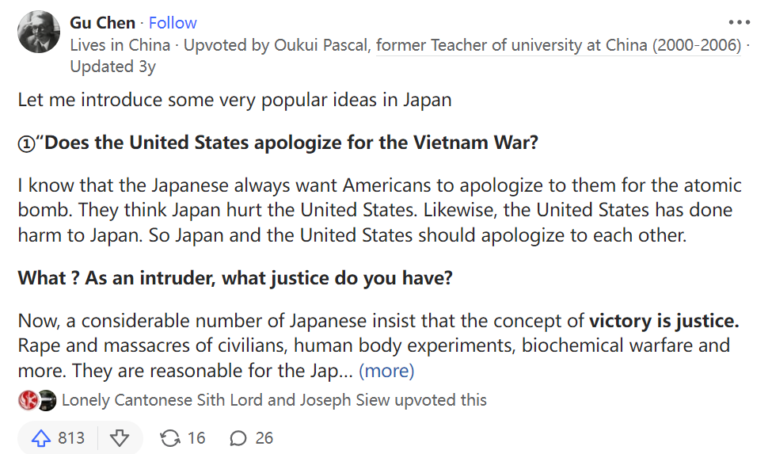The width and height of the screenshot is (772, 454).
Task: Open Gu Chen's profile name link
Action: point(102,23)
